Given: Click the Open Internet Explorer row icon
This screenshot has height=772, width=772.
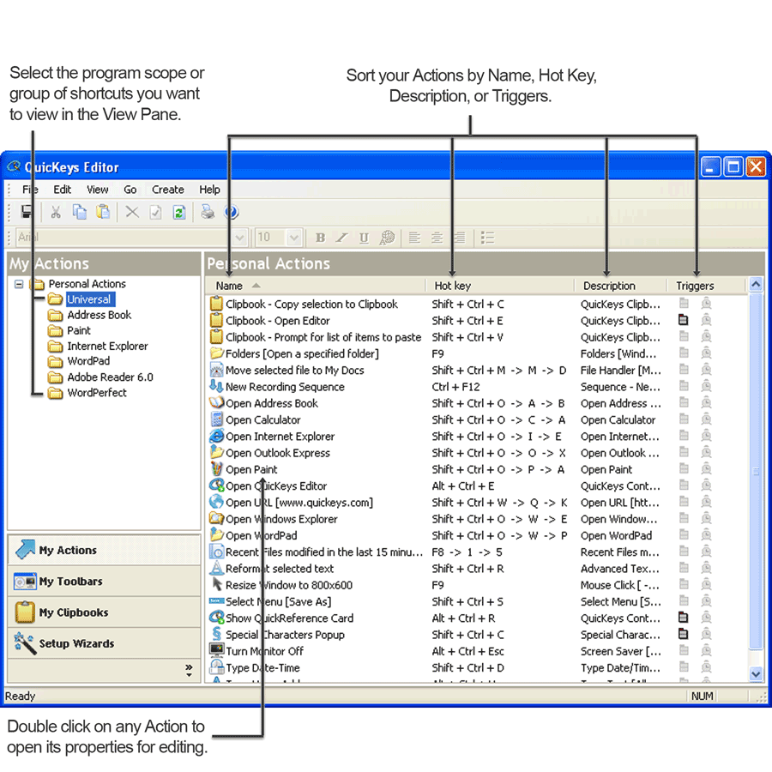Looking at the screenshot, I should tap(216, 437).
